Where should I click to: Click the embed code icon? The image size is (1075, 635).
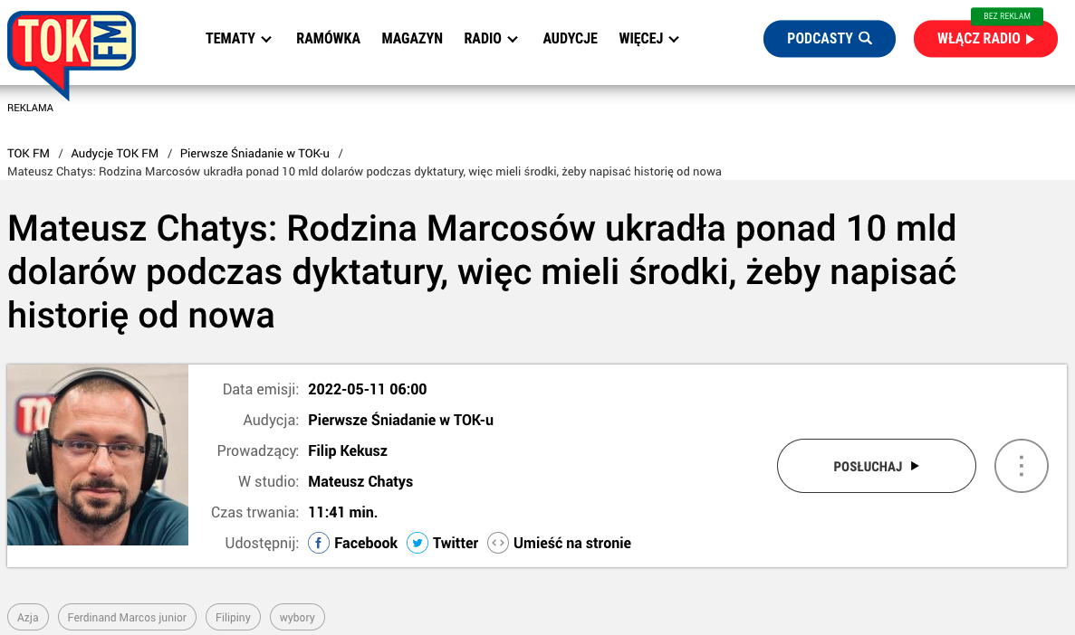[x=498, y=544]
